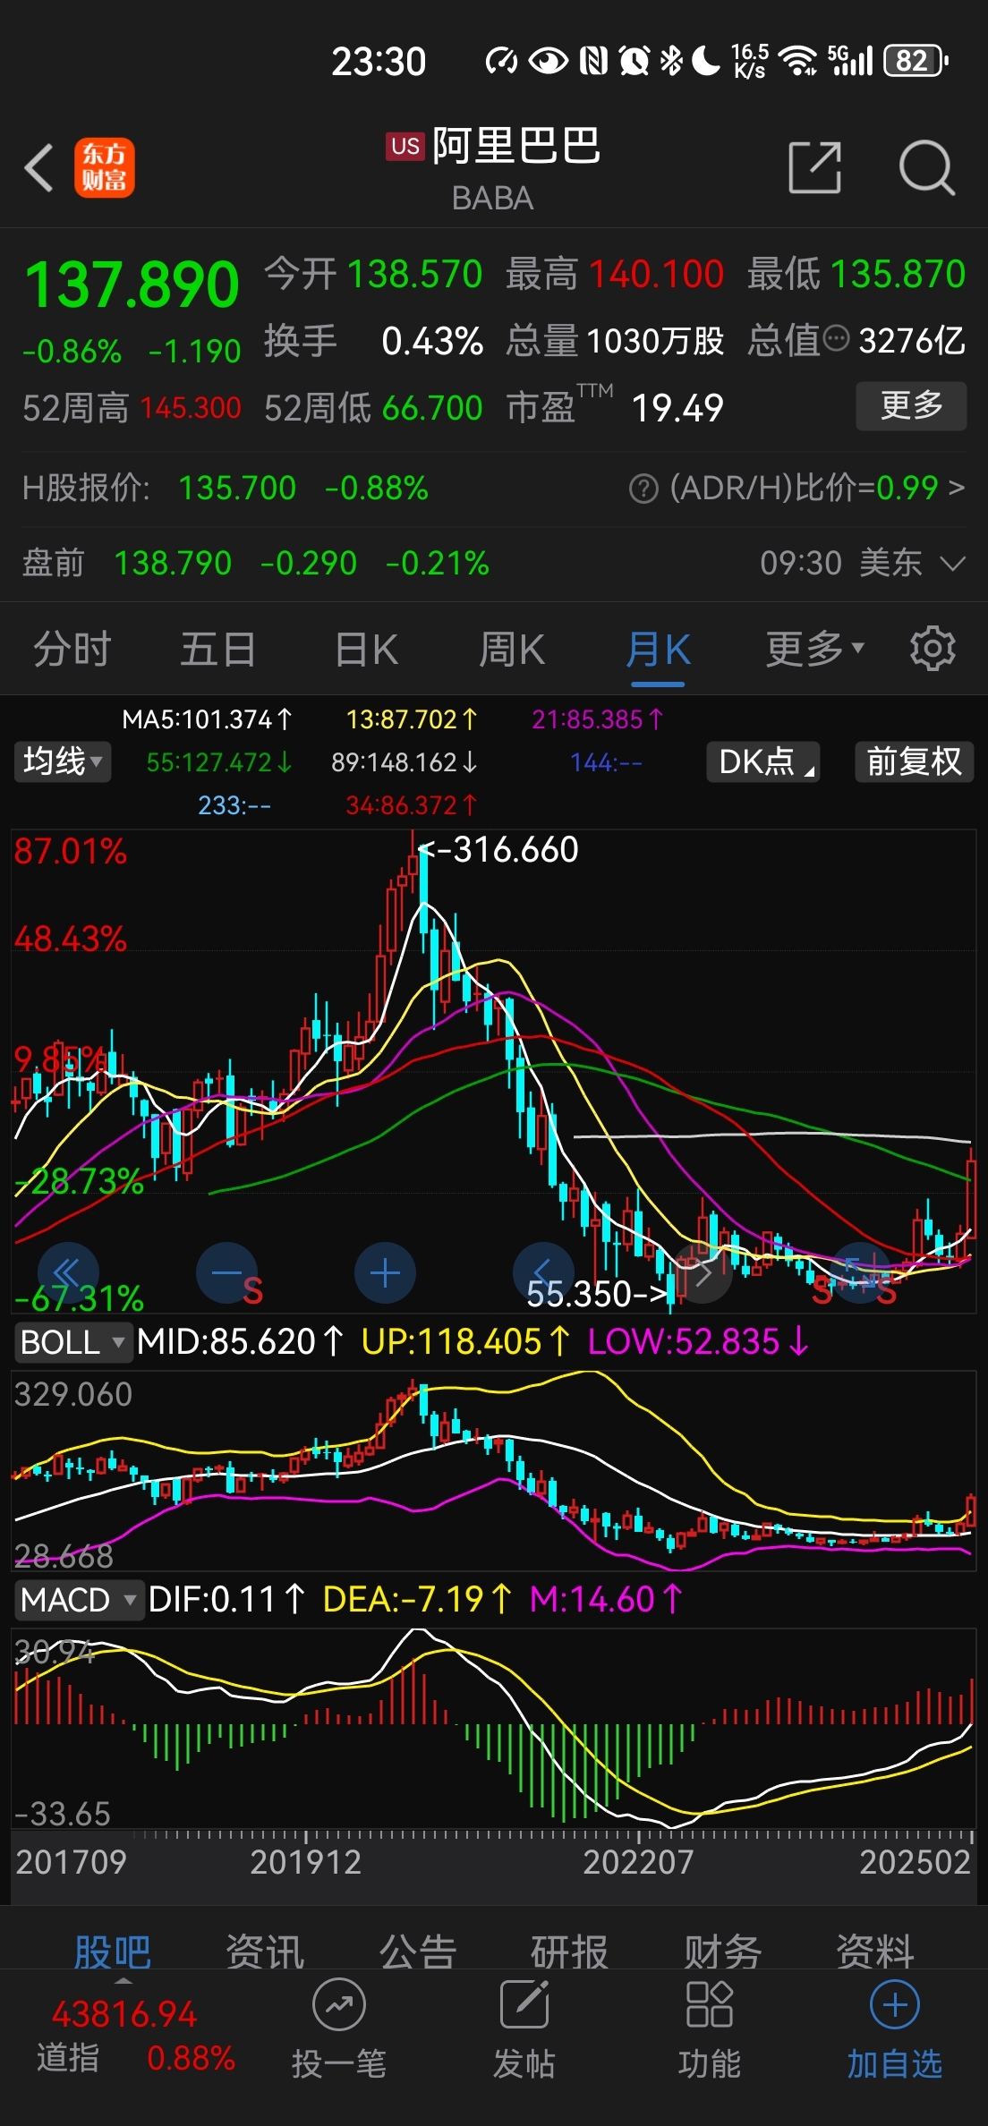
Task: Tap the 投一笔 icon
Action: tap(339, 2005)
